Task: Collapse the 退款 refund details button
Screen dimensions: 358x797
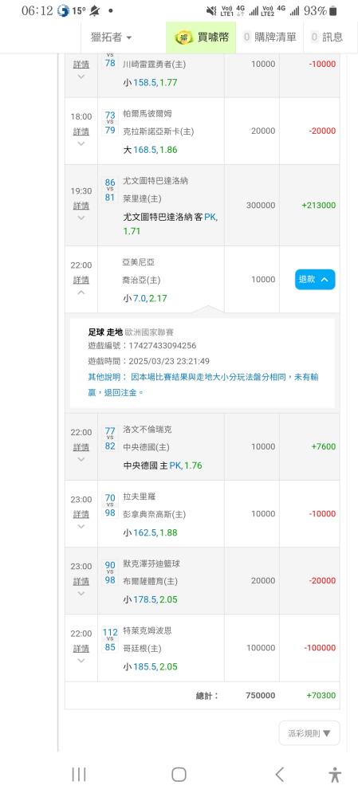Action: pyautogui.click(x=315, y=279)
